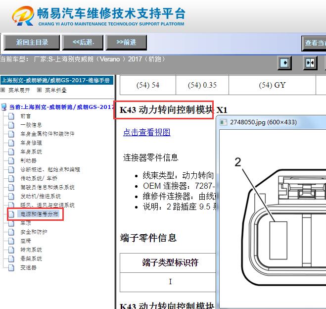326x309 pixels.
Task: Click the page icon beside 制动器
Action: pyautogui.click(x=11, y=161)
